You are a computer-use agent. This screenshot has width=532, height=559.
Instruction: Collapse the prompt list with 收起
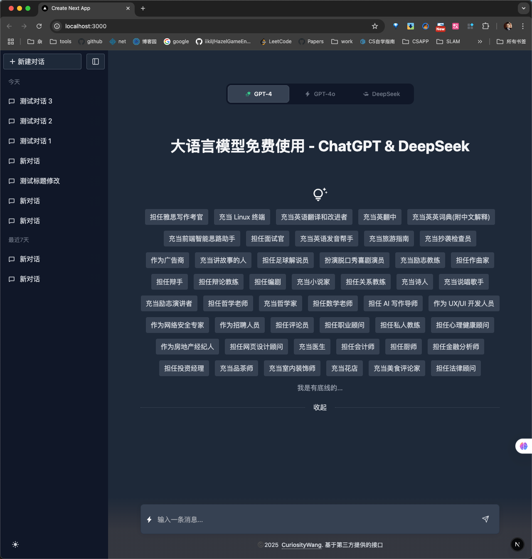pyautogui.click(x=320, y=407)
